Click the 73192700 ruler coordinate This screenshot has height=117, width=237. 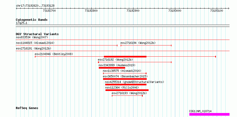coord(50,11)
